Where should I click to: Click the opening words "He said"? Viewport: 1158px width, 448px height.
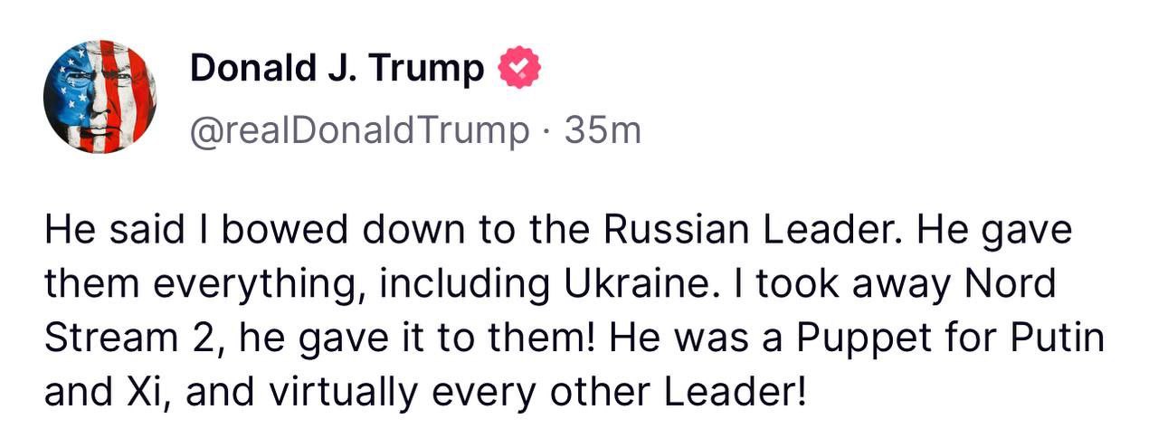[x=99, y=232]
